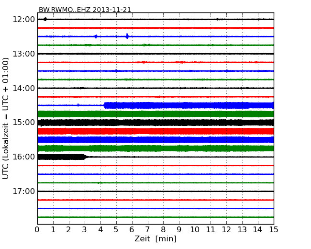The width and height of the screenshot is (311, 249).
Task: Click the 16:00 time axis label
Action: (x=23, y=157)
